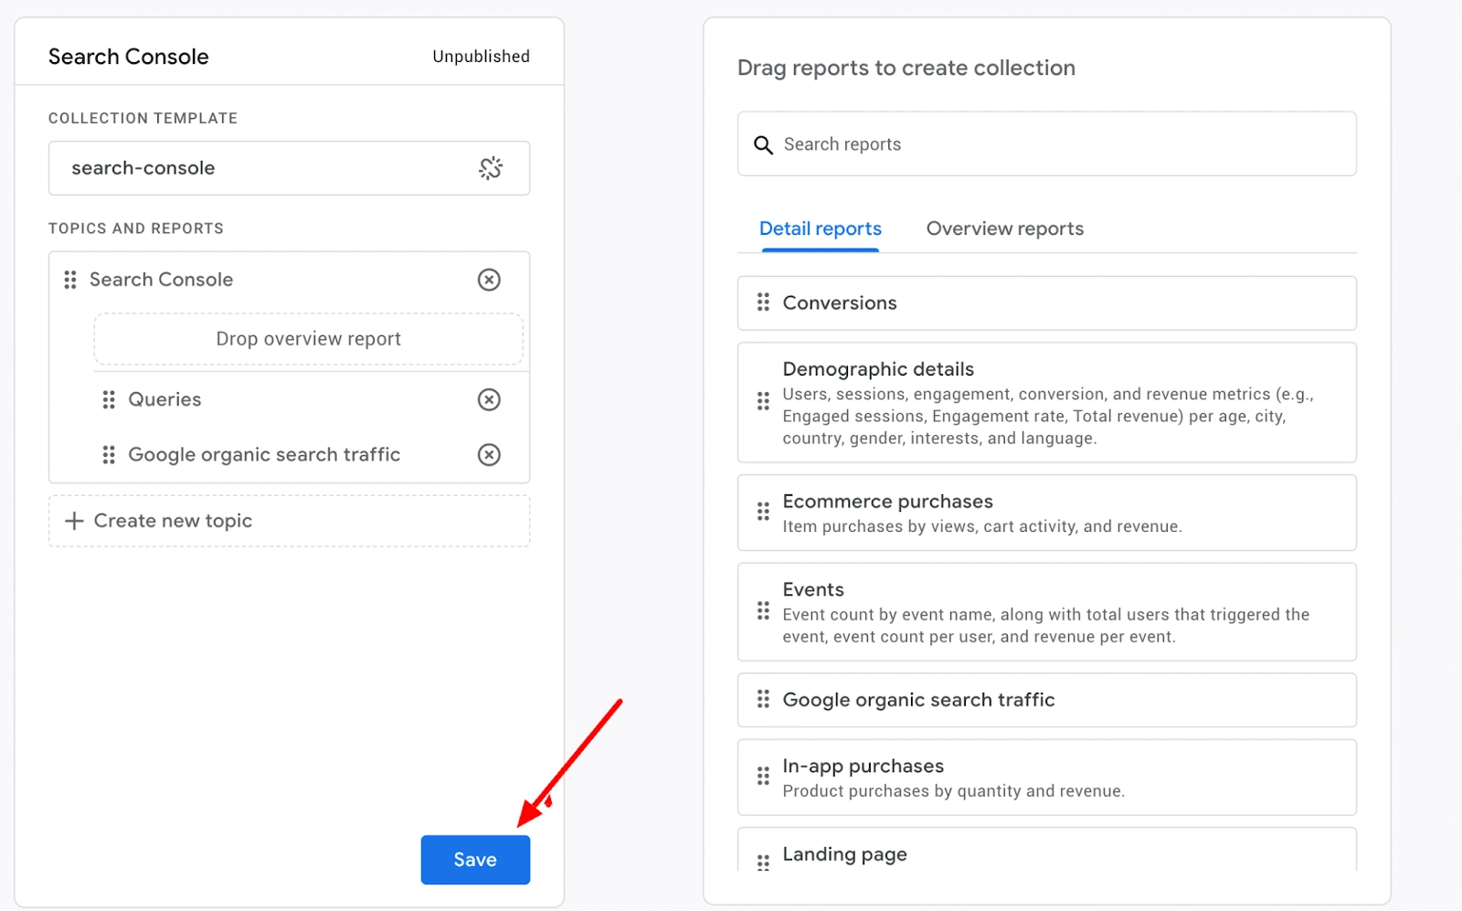Viewport: 1462px width, 911px height.
Task: Grab the Landing page drag handle
Action: click(x=763, y=862)
